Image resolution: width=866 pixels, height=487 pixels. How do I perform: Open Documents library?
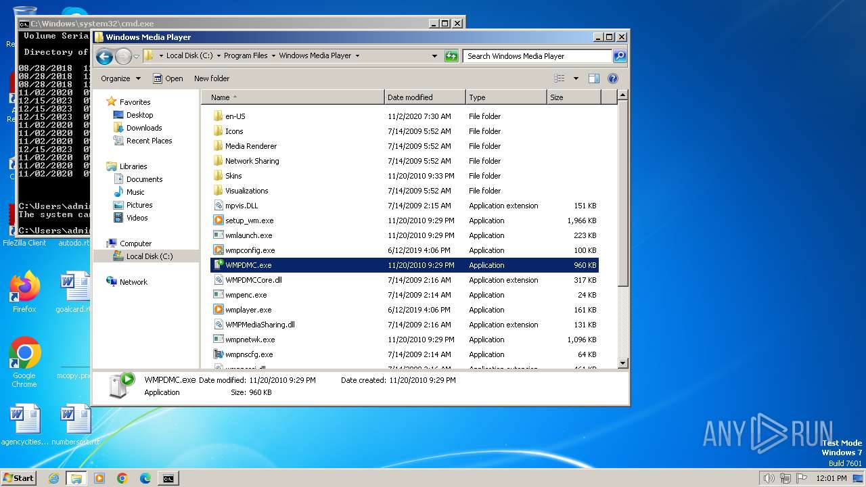coord(144,179)
